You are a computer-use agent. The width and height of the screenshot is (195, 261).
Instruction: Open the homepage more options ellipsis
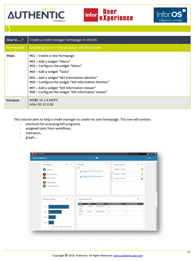[154, 158]
